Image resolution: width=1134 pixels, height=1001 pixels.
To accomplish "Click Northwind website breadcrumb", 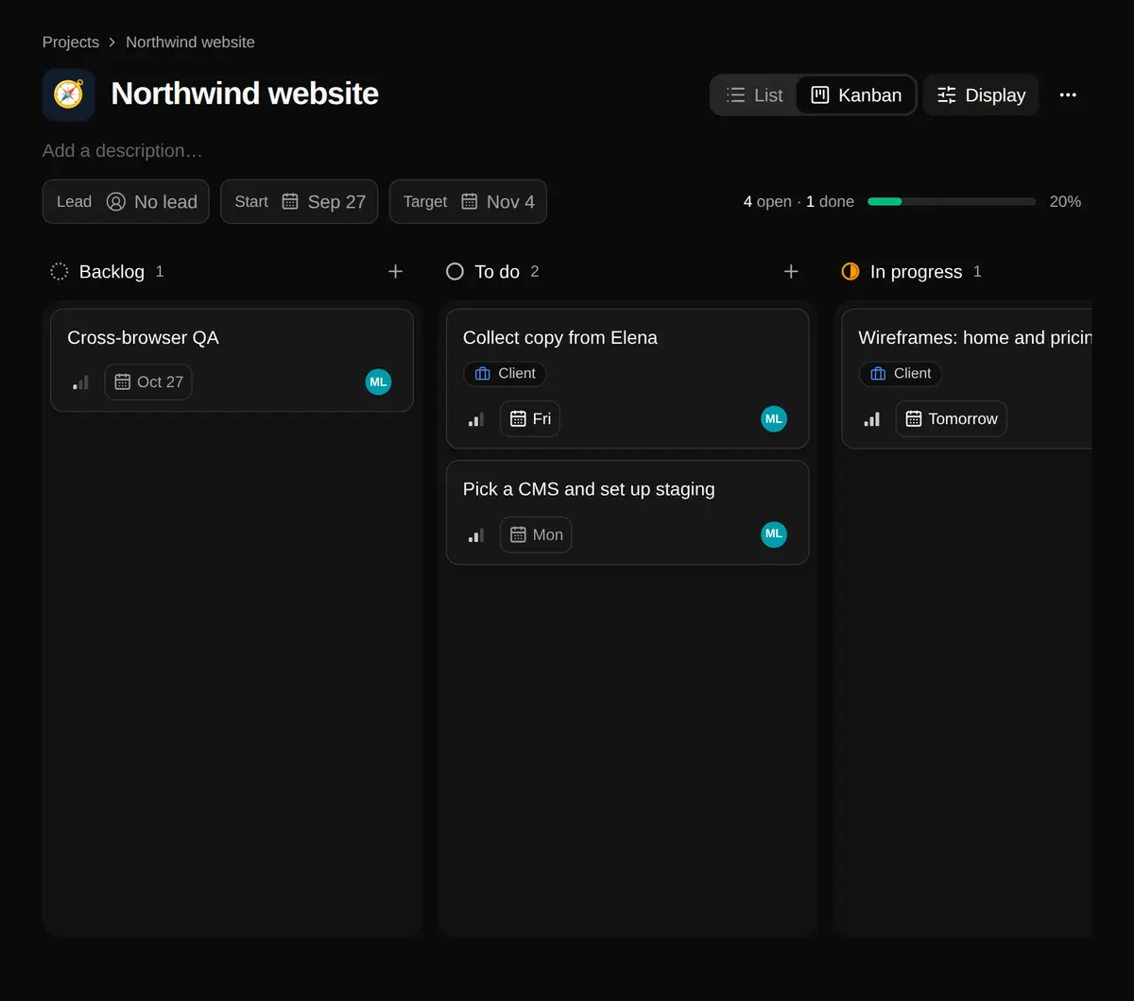I will pos(190,42).
